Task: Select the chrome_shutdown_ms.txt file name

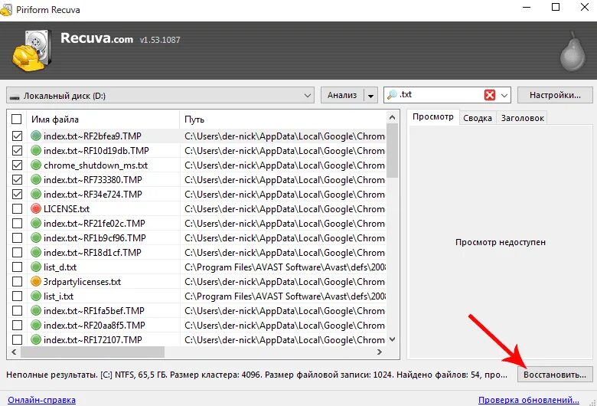Action: pyautogui.click(x=96, y=165)
